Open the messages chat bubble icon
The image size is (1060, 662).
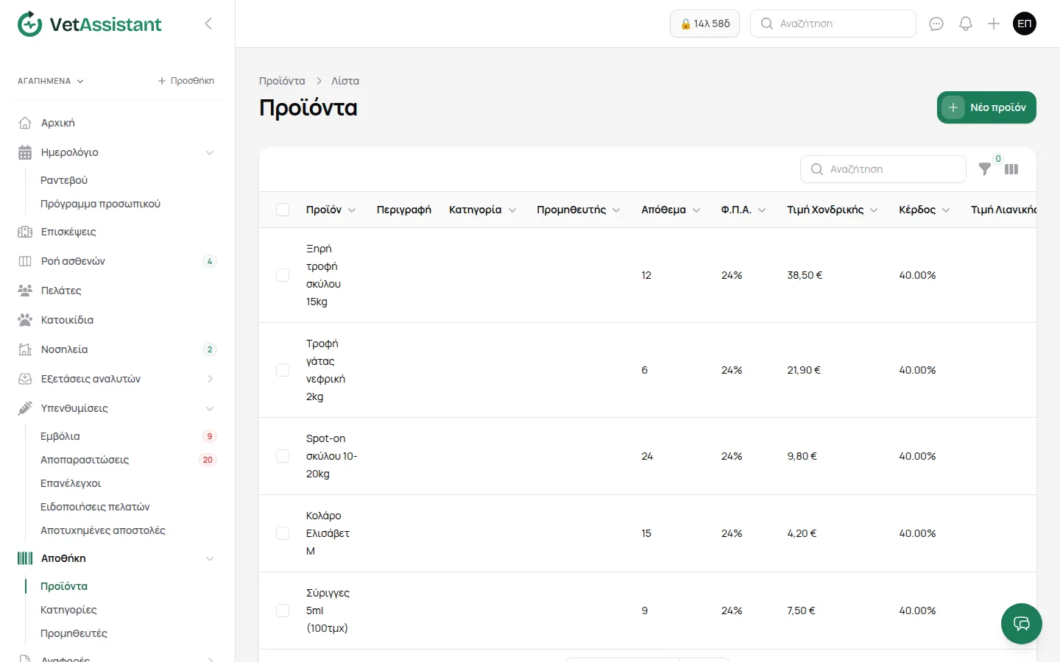[x=936, y=24]
